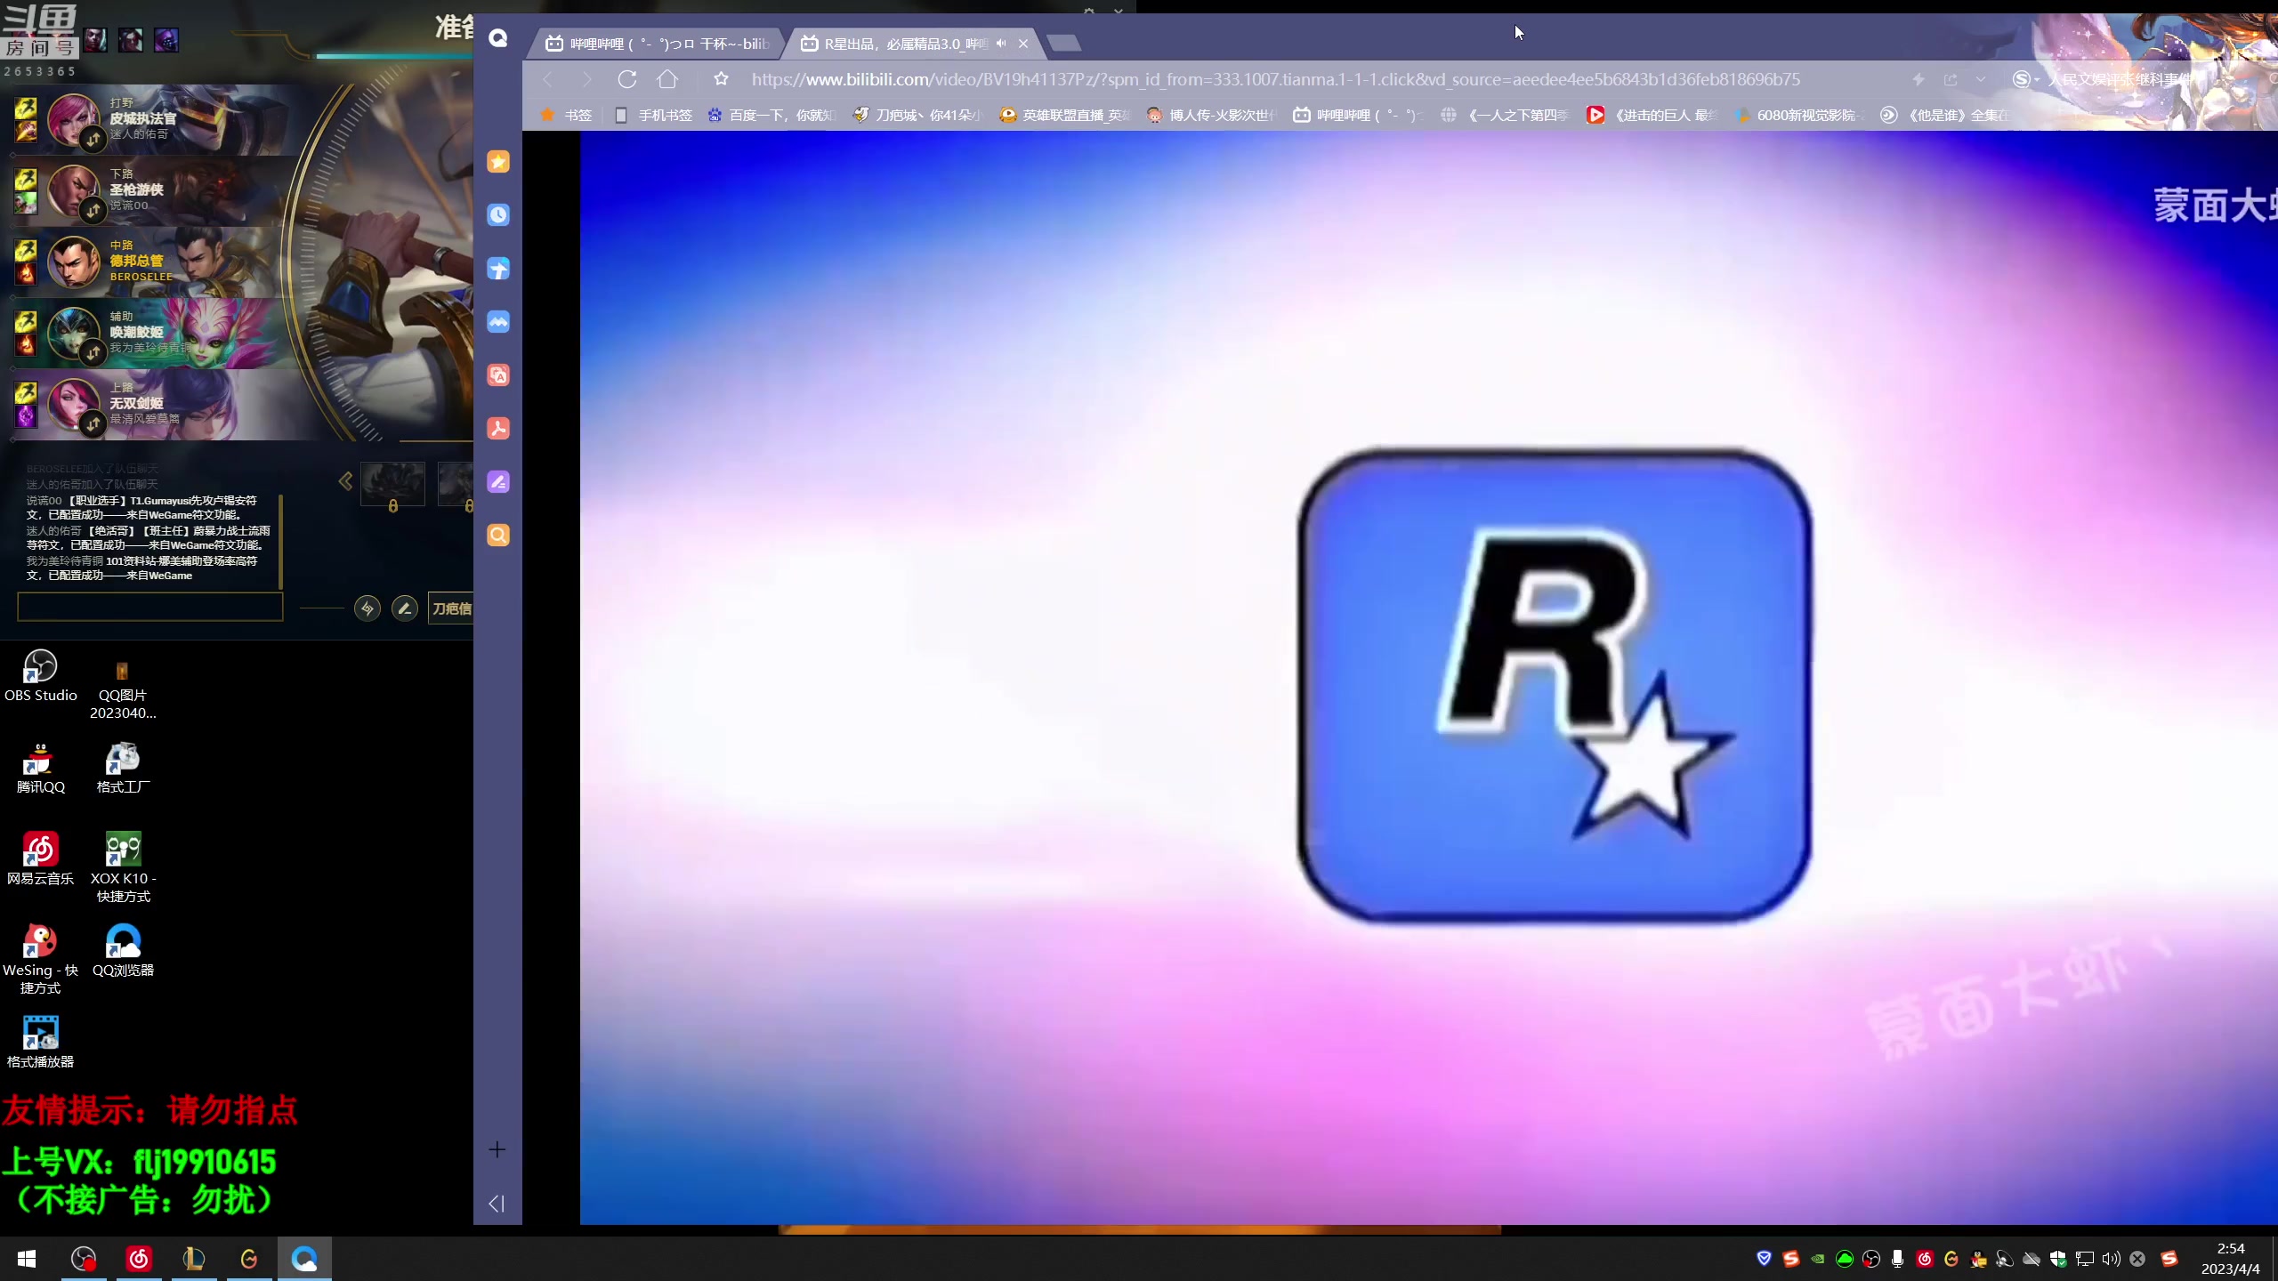The width and height of the screenshot is (2278, 1281).
Task: Open the Sogou search engine dropdown
Action: (x=2025, y=79)
